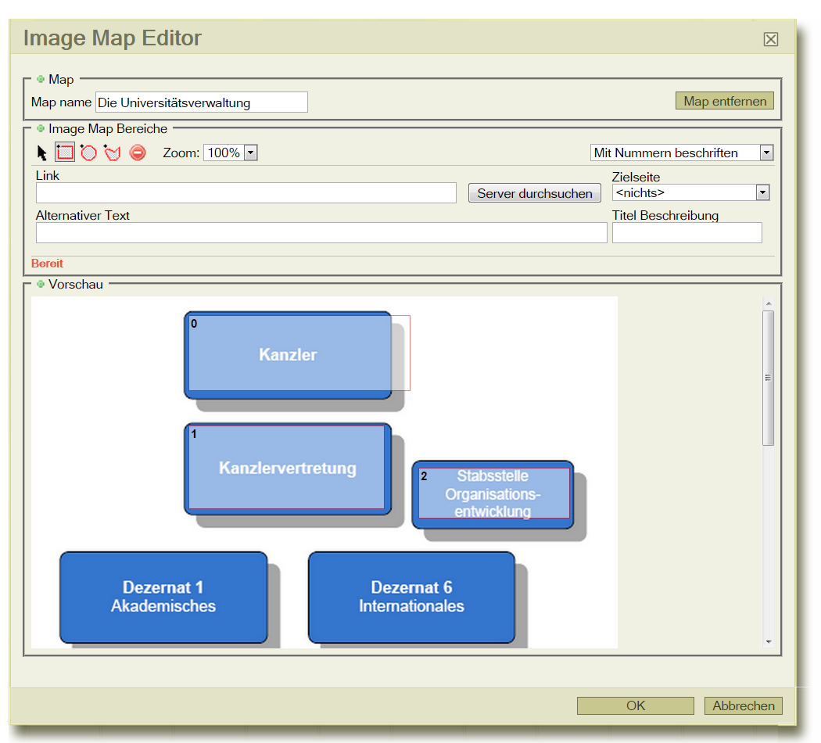Viewport: 821px width, 743px height.
Task: Confirm with the OK button
Action: point(636,705)
